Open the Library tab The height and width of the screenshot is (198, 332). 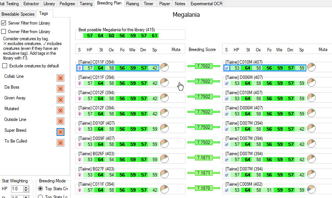[49, 4]
